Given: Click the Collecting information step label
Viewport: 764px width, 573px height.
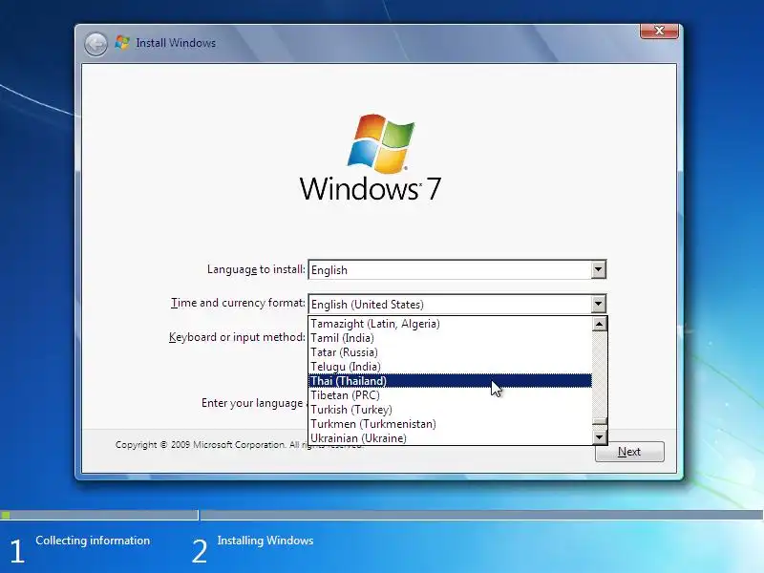Looking at the screenshot, I should pos(93,541).
